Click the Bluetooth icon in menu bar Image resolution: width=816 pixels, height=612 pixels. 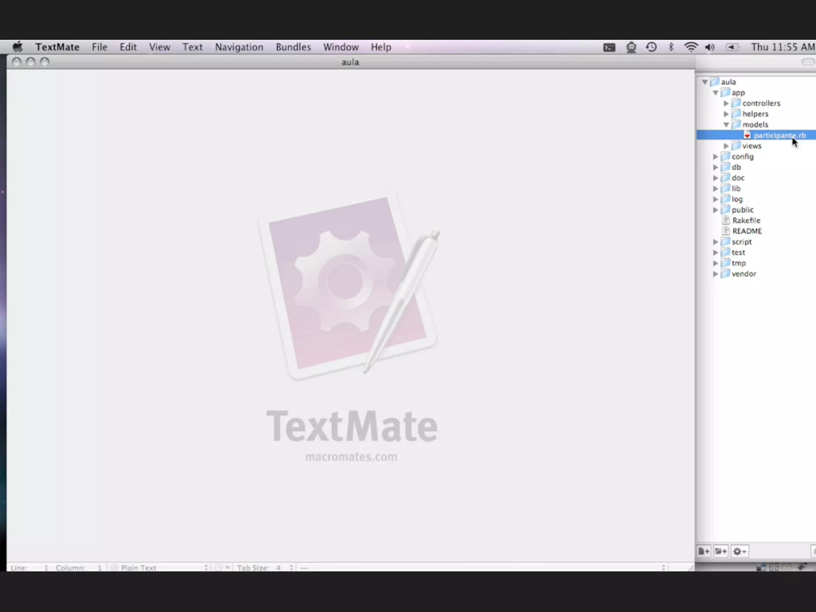pos(671,47)
